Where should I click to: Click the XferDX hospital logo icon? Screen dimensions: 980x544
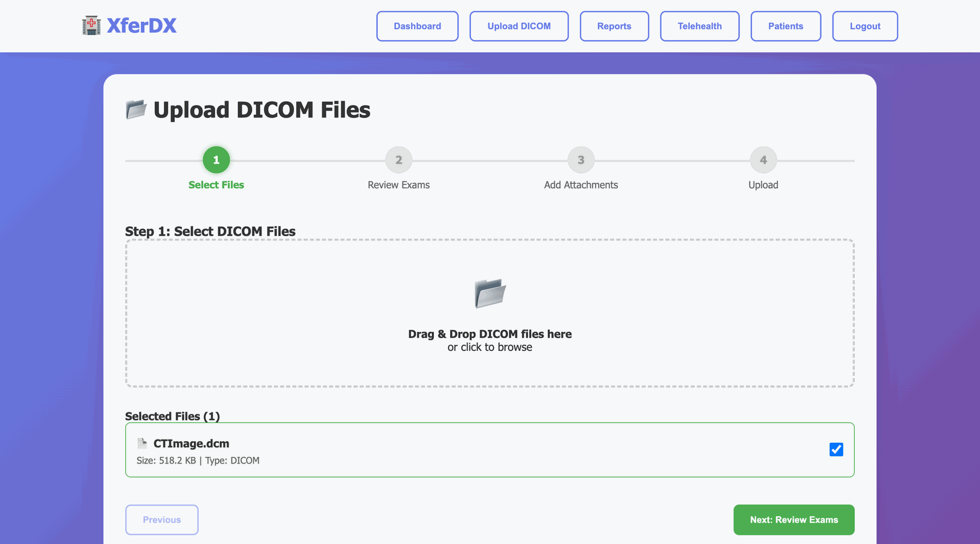click(x=91, y=26)
